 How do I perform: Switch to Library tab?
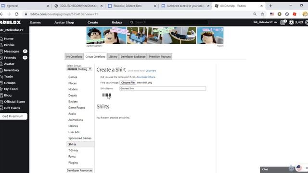pos(113,57)
